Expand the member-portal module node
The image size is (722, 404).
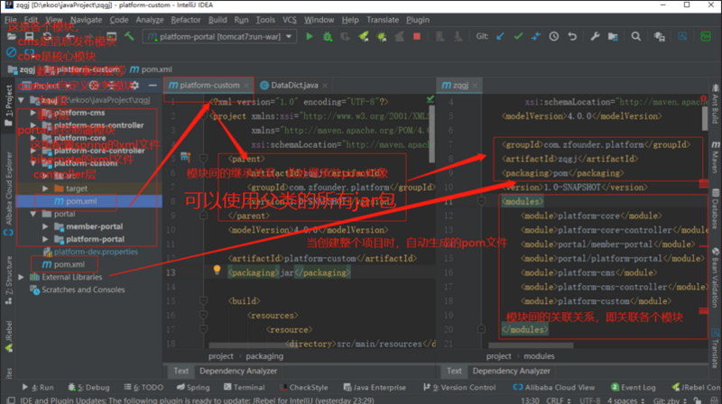45,226
